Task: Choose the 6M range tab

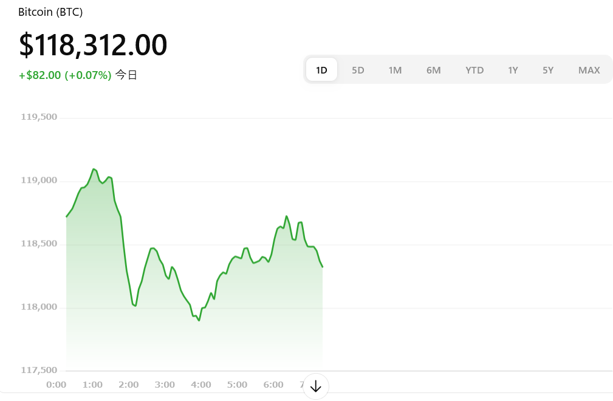Action: point(433,70)
